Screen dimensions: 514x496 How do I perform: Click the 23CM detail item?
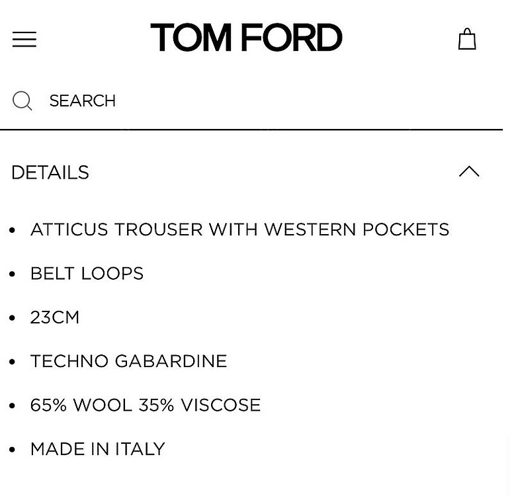tap(55, 317)
